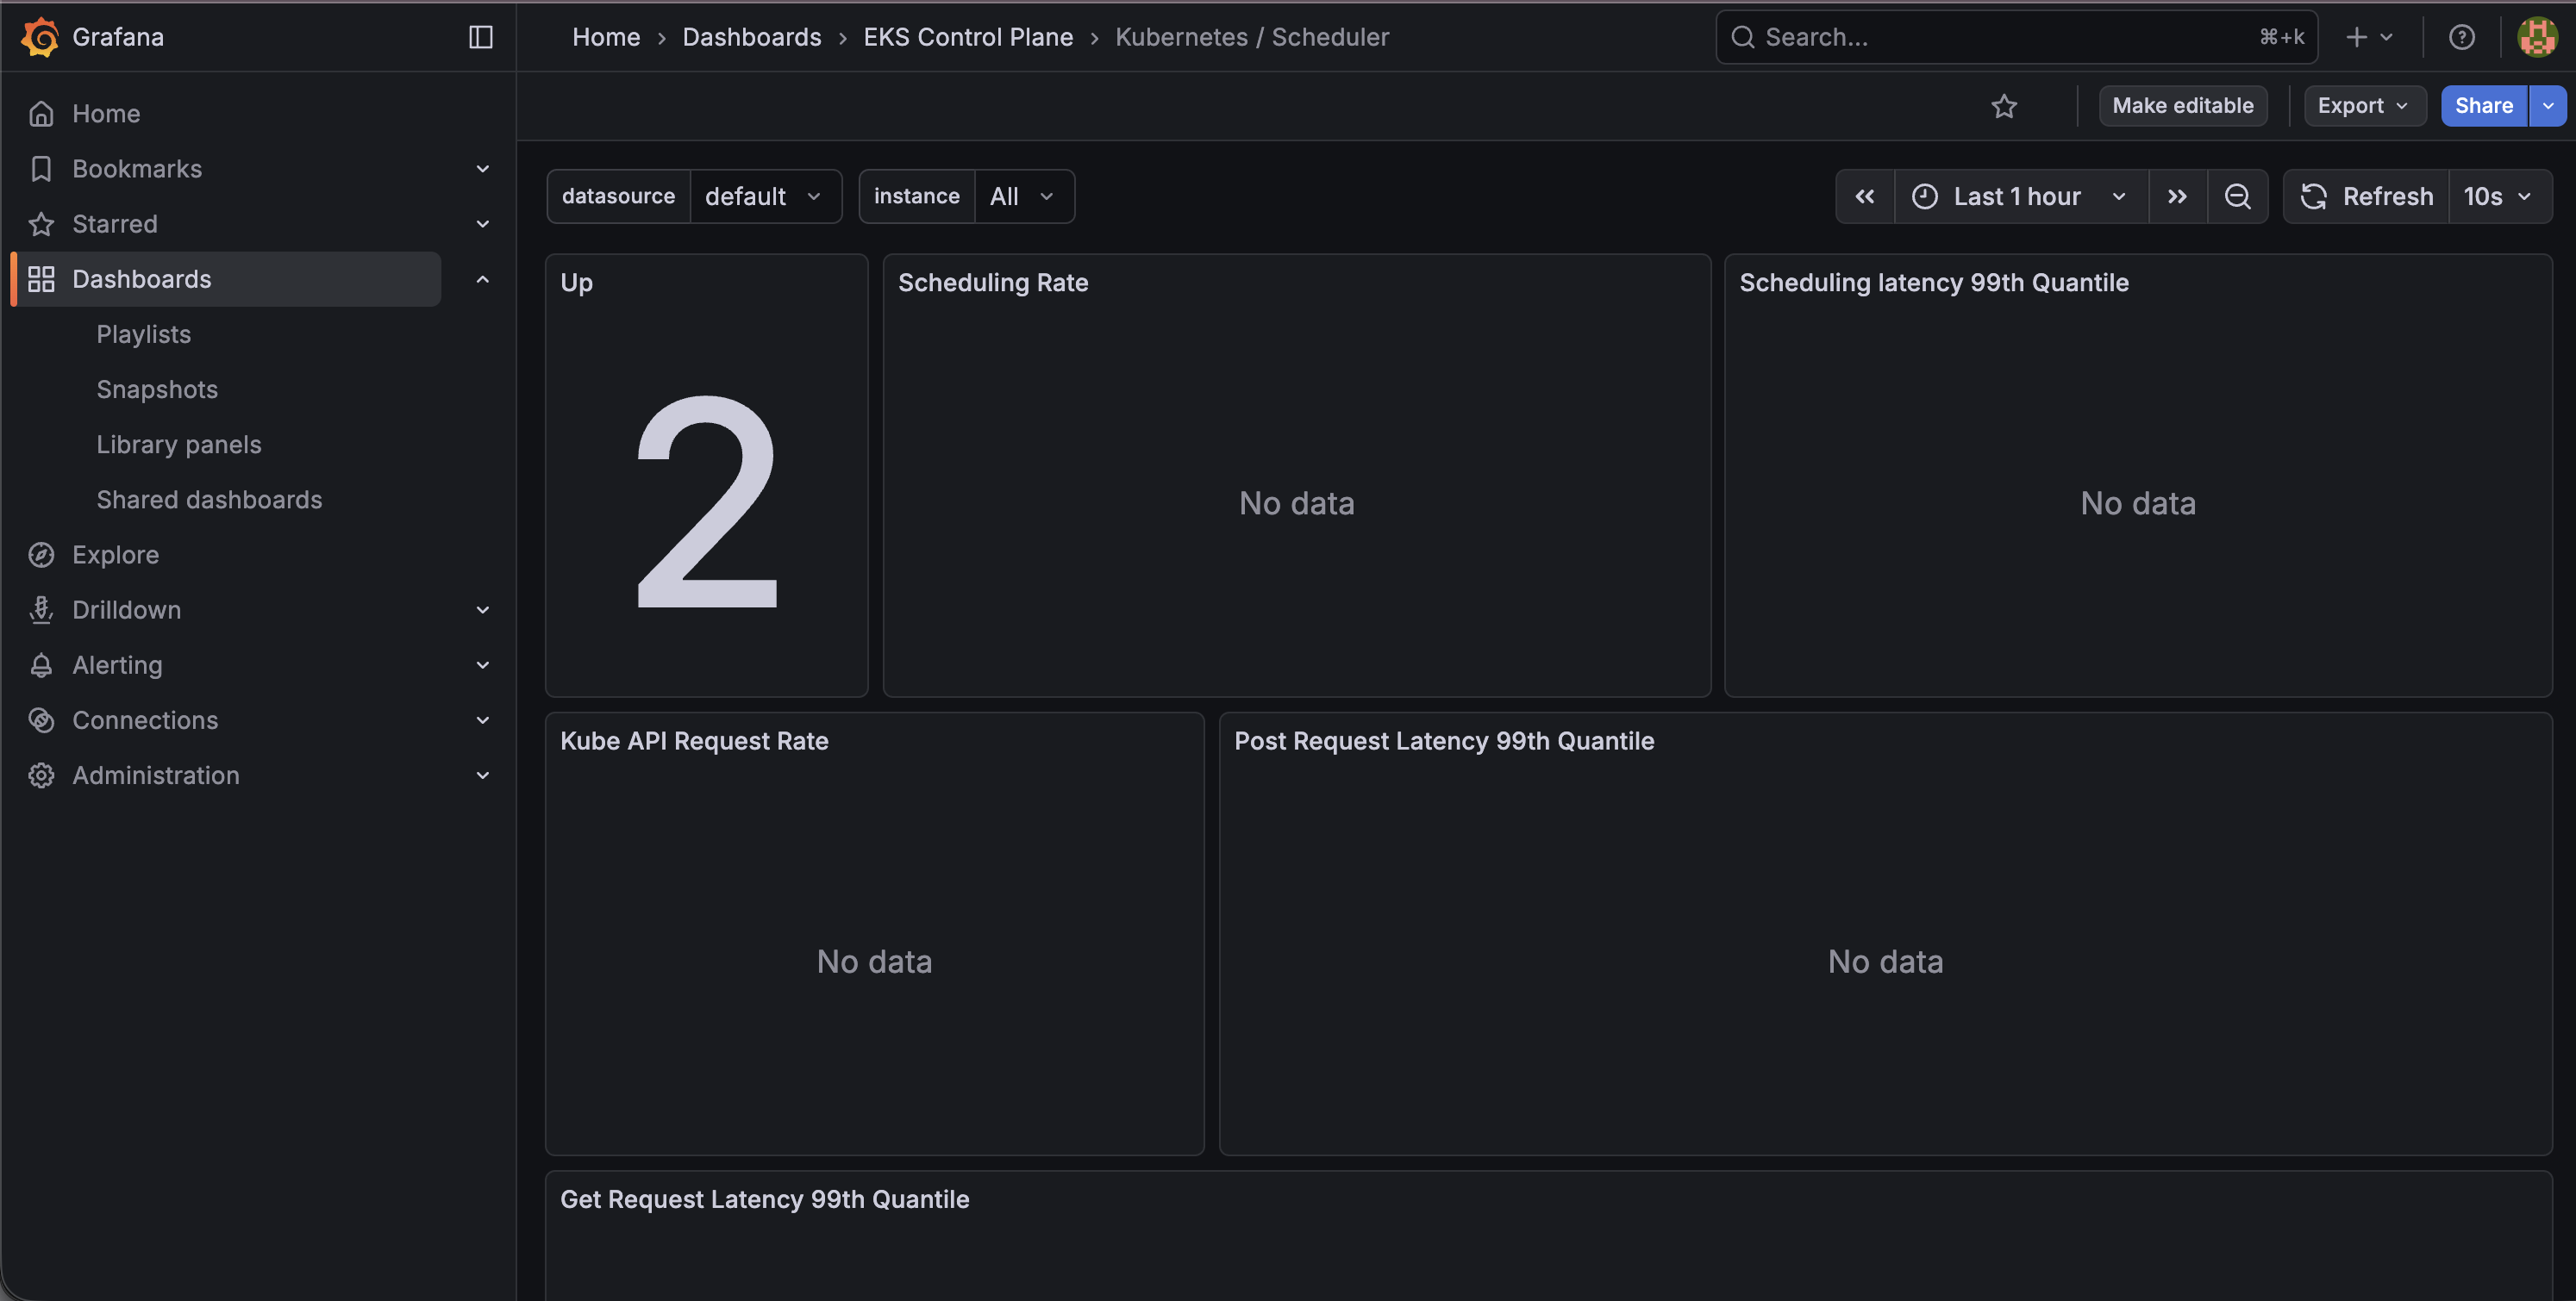This screenshot has height=1301, width=2576.
Task: Expand the Starred section chevron
Action: pos(483,224)
